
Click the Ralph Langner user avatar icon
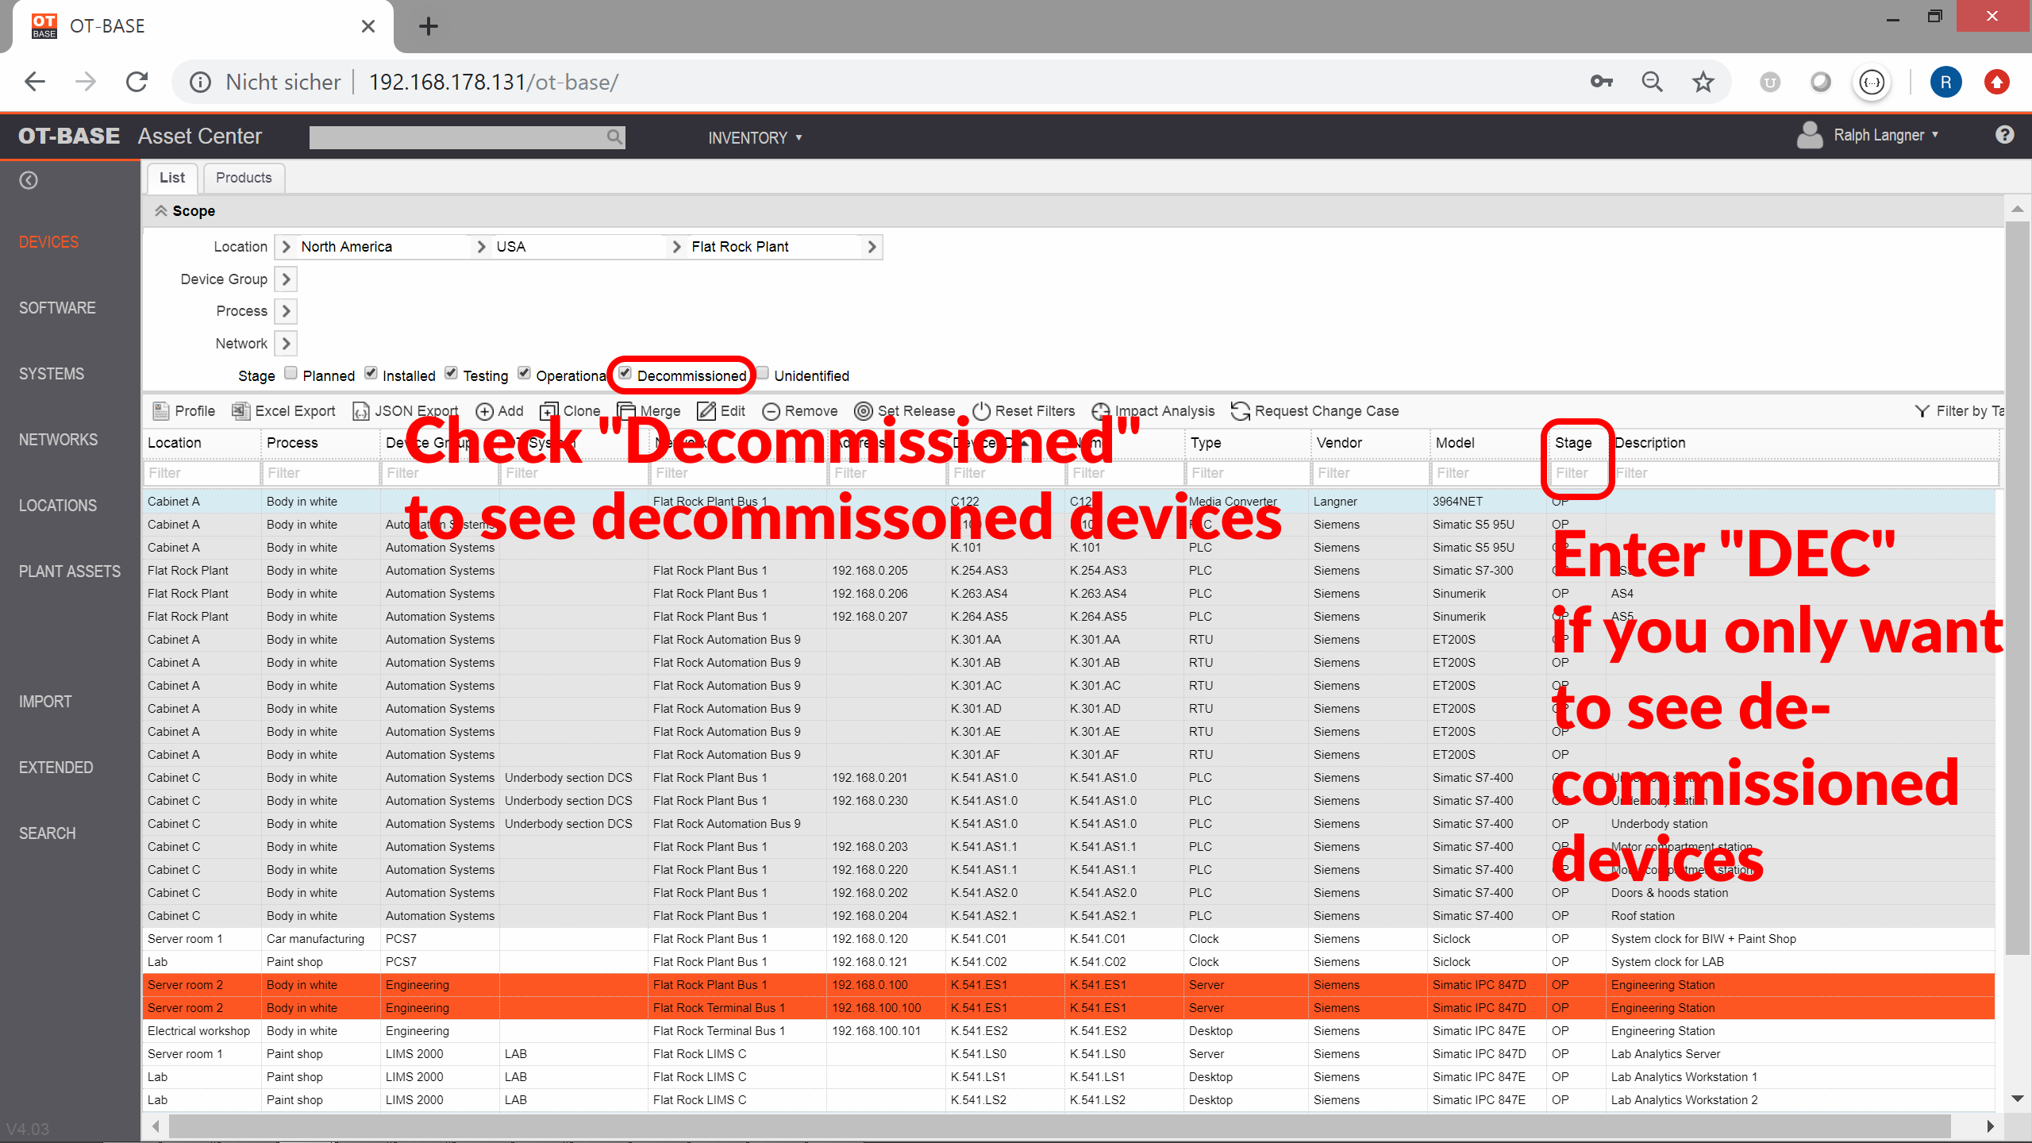[x=1810, y=135]
